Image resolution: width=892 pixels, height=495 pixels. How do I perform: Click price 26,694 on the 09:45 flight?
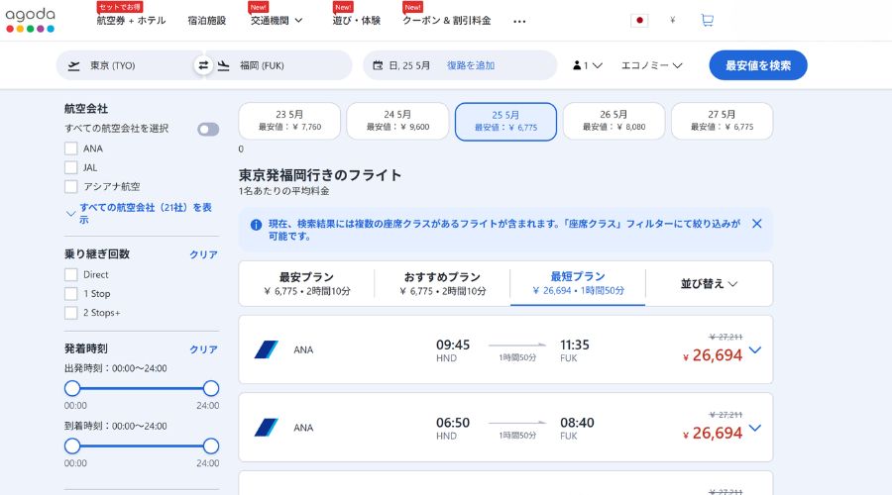coord(713,355)
